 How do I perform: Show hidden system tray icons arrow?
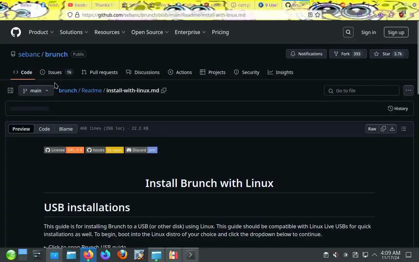(374, 255)
